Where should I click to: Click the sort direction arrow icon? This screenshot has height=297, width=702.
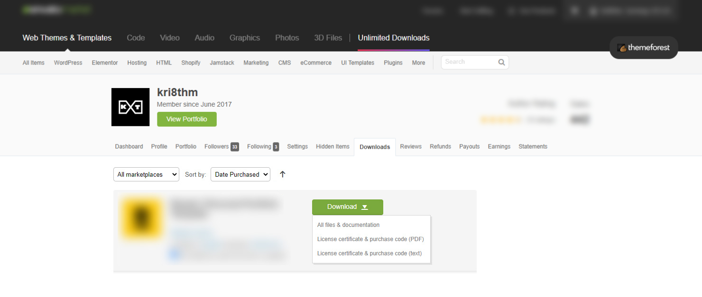pos(283,174)
